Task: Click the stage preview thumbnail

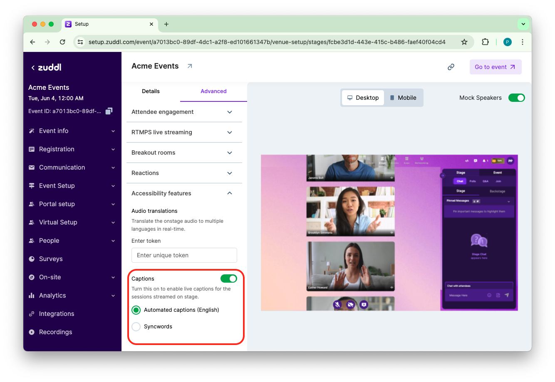Action: [389, 233]
